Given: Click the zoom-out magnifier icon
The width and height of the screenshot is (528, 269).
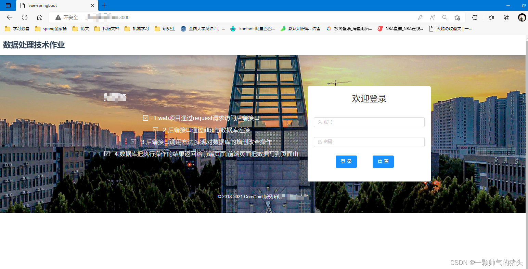Looking at the screenshot, I should [445, 17].
